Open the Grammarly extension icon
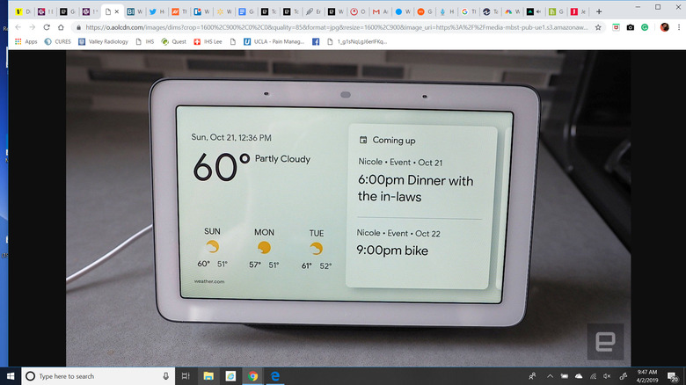The width and height of the screenshot is (686, 385). coord(644,27)
